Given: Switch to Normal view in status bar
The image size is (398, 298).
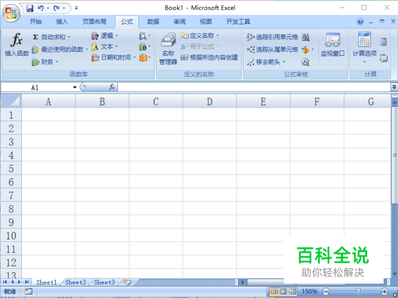Looking at the screenshot, I should click(274, 292).
